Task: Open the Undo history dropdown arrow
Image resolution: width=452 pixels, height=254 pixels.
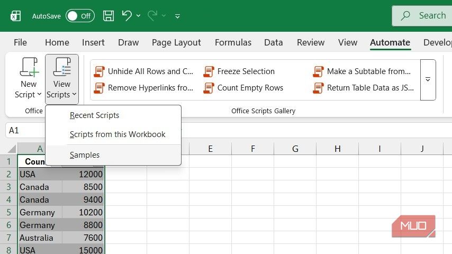Action: [x=138, y=16]
